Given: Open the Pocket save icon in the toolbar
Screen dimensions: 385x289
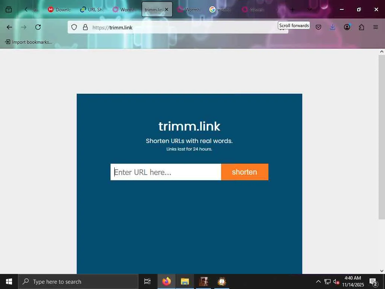Looking at the screenshot, I should 318,27.
